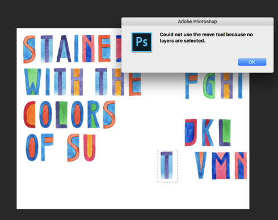Click the OK button in the alert
The height and width of the screenshot is (220, 278).
(x=252, y=62)
